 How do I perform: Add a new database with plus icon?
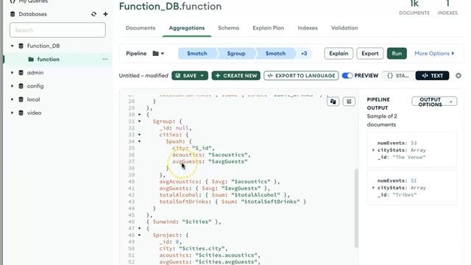(x=105, y=14)
